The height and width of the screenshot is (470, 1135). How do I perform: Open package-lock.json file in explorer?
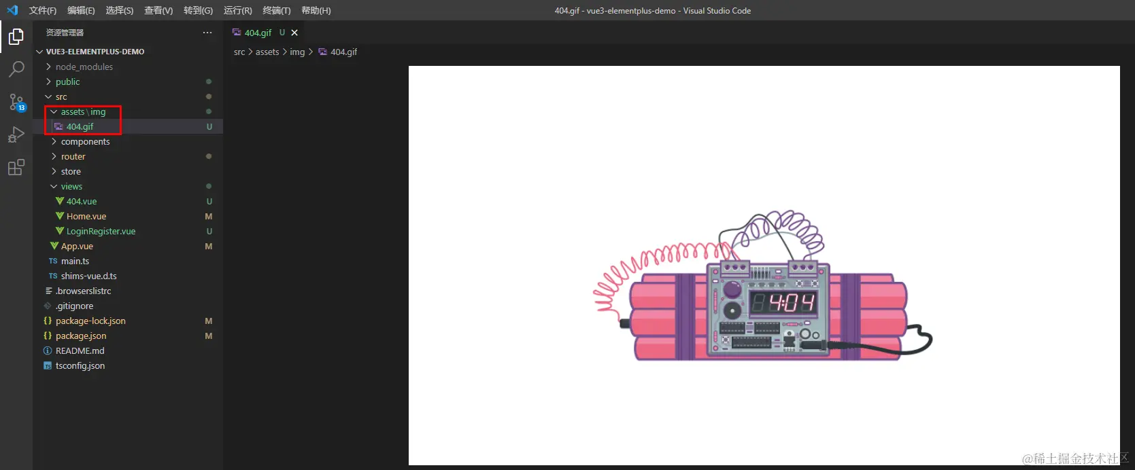point(90,321)
